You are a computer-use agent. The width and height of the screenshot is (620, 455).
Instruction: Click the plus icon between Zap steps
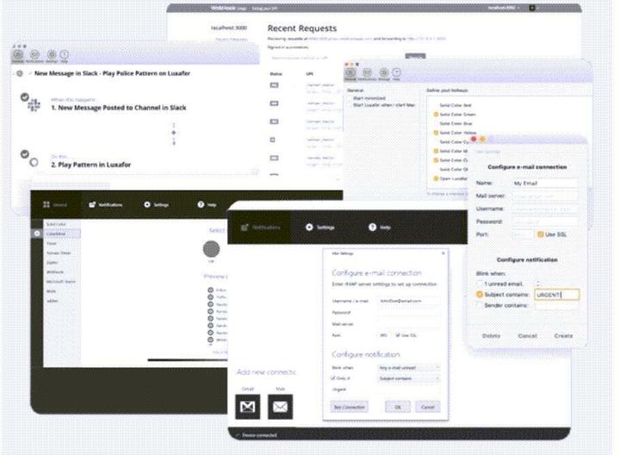tap(173, 134)
